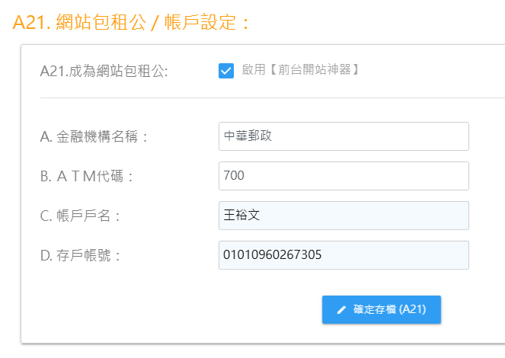Focus the 金融機構名稱 field containing 中華郵政
Image resolution: width=505 pixels, height=358 pixels.
click(x=344, y=136)
